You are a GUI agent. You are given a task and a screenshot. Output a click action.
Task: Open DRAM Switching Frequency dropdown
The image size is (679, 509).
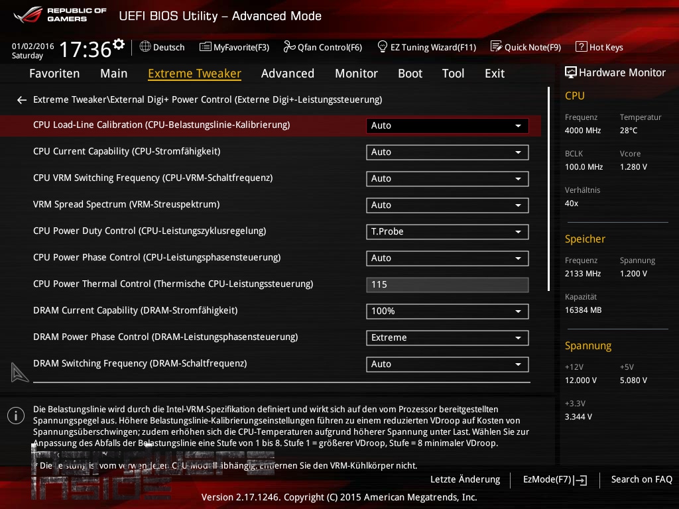click(448, 365)
